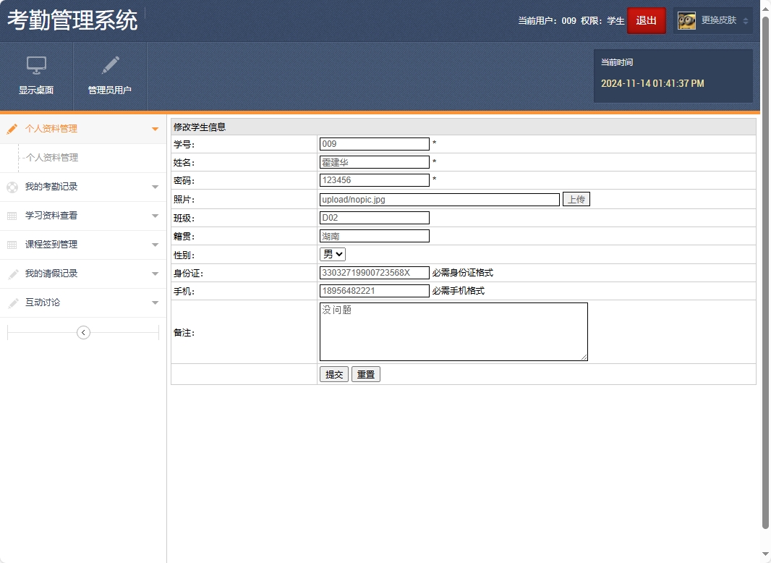Collapse the sidebar with the round arrow
Viewport: 771px width, 563px height.
(83, 332)
